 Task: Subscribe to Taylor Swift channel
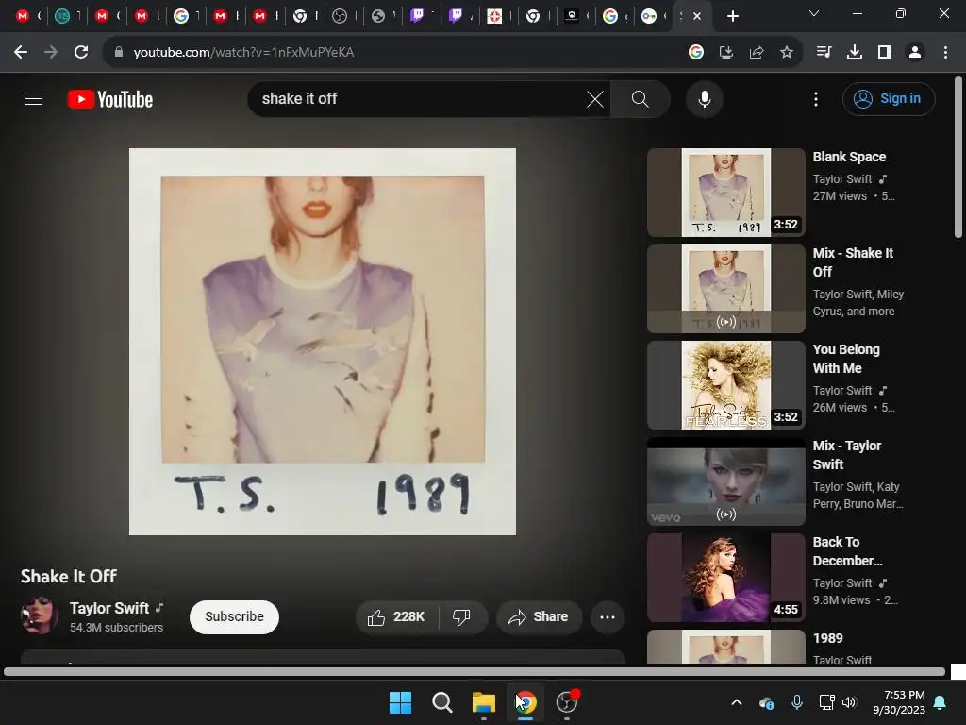234,617
